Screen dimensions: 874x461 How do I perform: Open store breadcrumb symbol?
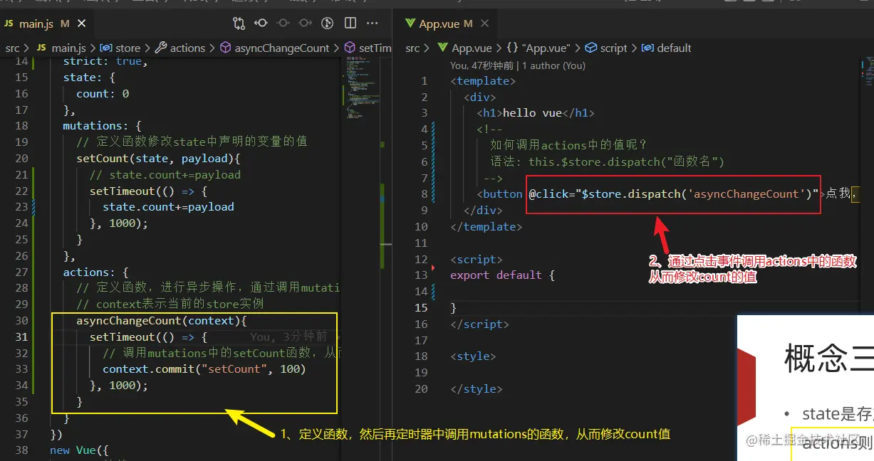[128, 48]
